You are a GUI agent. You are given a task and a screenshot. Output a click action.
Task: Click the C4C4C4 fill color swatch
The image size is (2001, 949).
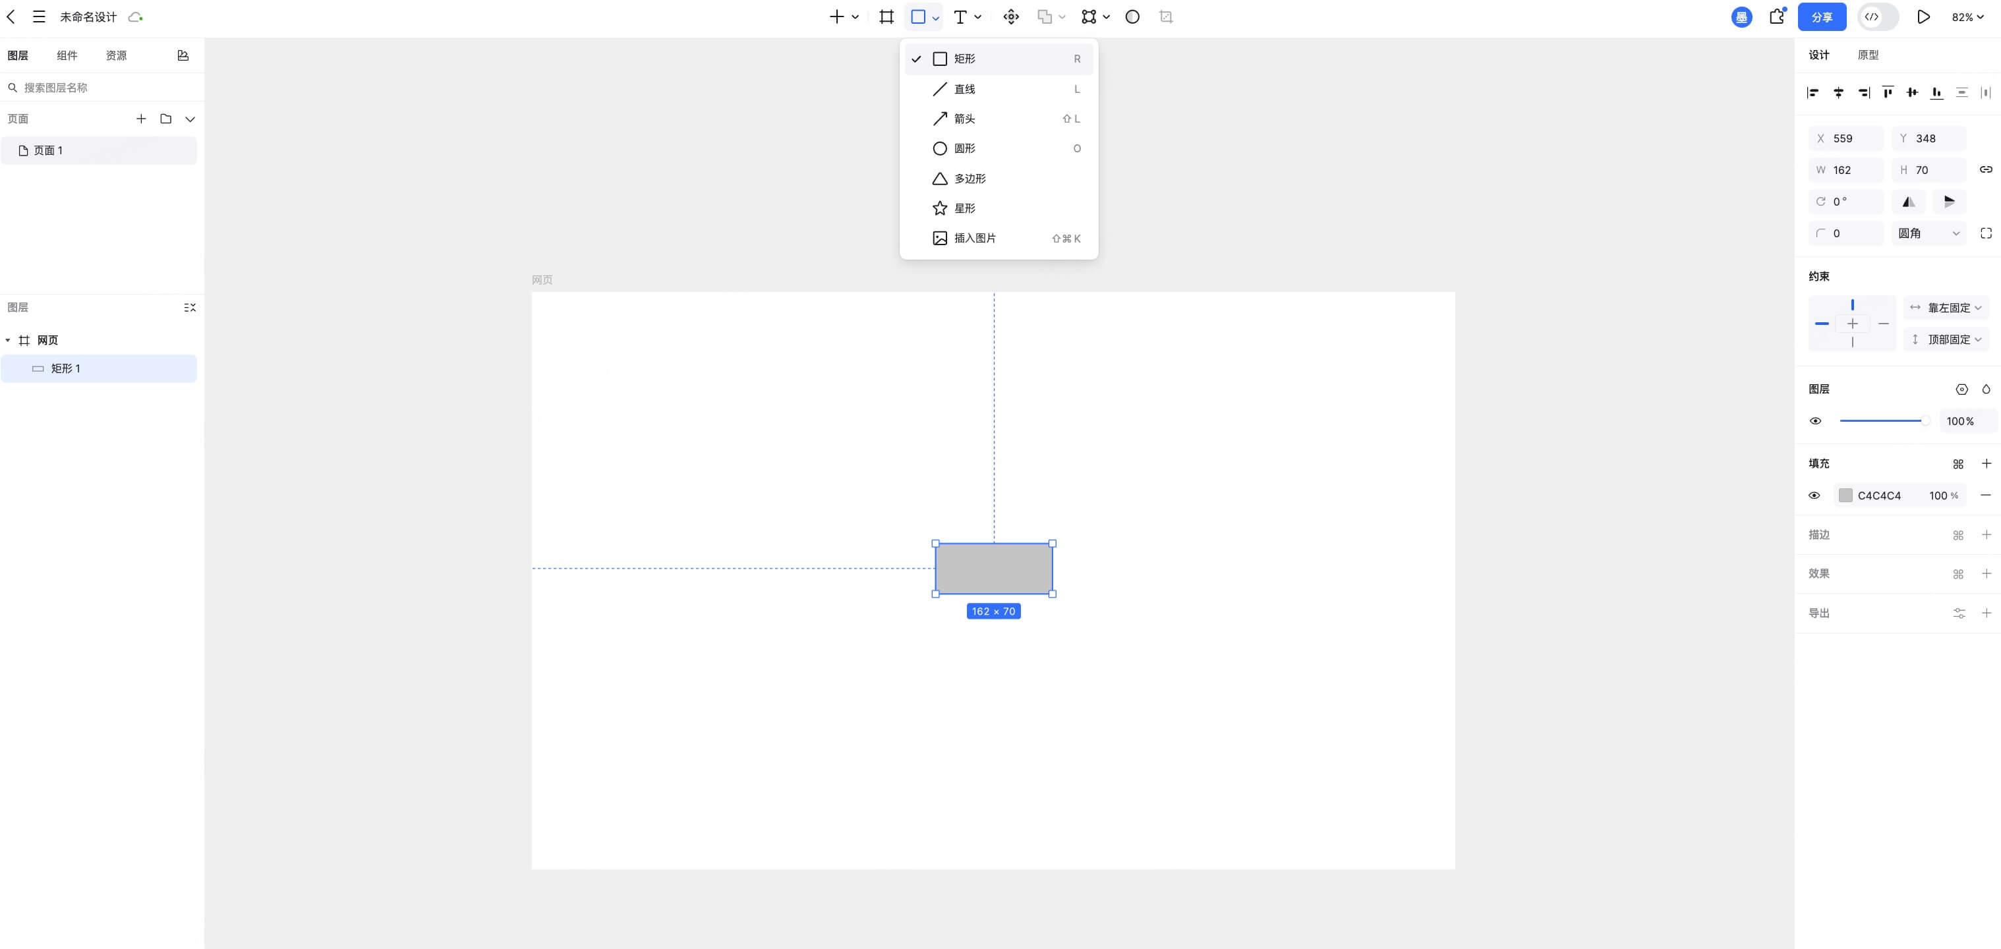tap(1845, 496)
